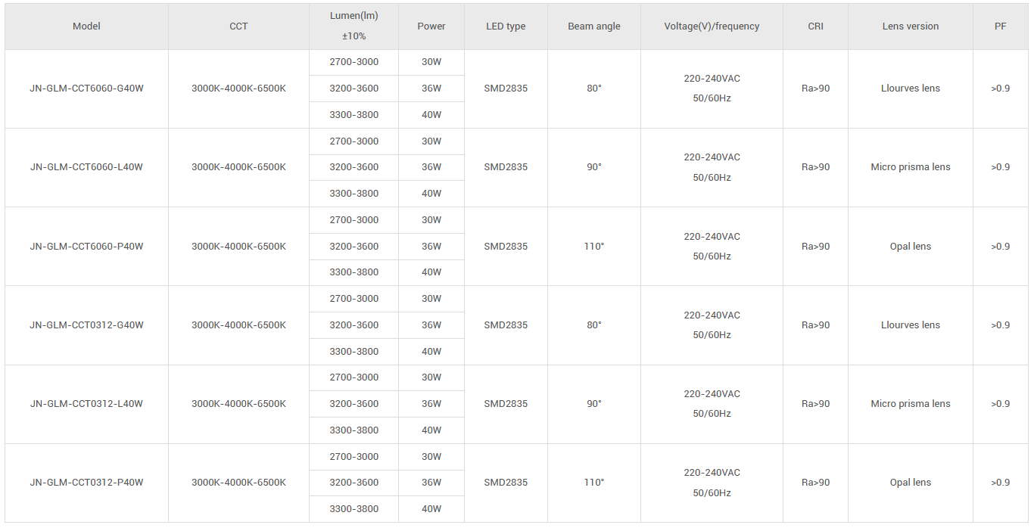Screen dimensions: 1034x528
Task: Click the Model column header
Action: click(86, 26)
